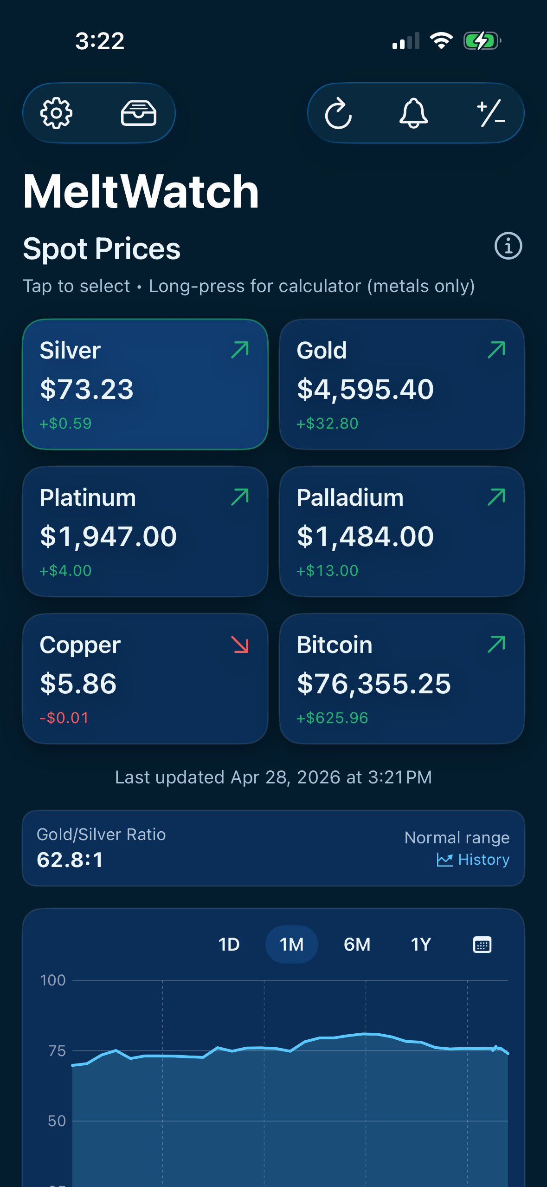This screenshot has height=1187, width=547.
Task: Open settings via the gear icon
Action: click(x=56, y=113)
